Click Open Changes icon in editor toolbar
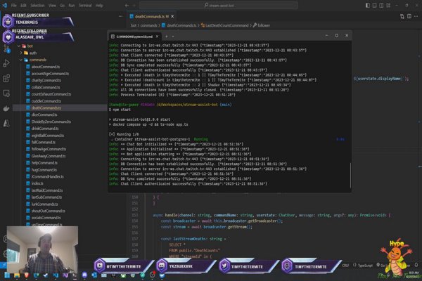The width and height of the screenshot is (422, 281). tap(402, 16)
